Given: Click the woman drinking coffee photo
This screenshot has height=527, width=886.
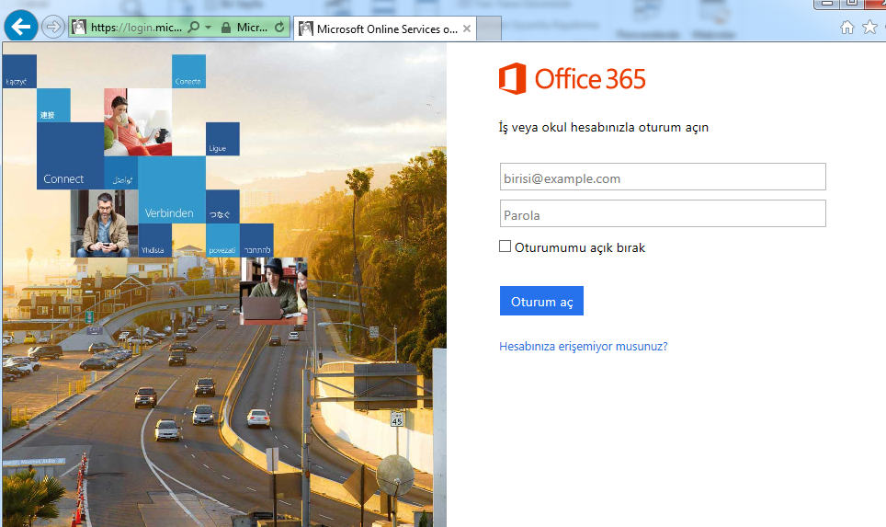Looking at the screenshot, I should [138, 122].
